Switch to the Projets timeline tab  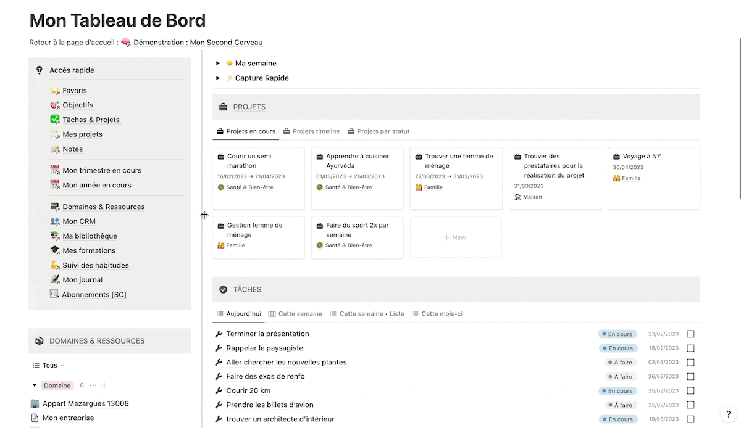[x=311, y=131]
